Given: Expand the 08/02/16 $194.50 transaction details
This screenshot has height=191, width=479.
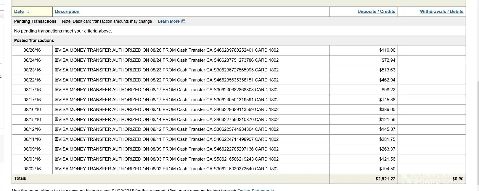Looking at the screenshot, I should pos(57,169).
